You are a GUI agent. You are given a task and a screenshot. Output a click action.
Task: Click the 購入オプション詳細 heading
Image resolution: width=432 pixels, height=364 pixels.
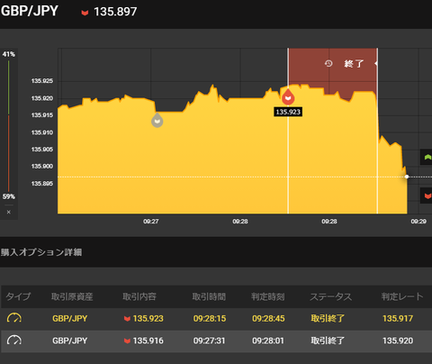[x=41, y=252]
